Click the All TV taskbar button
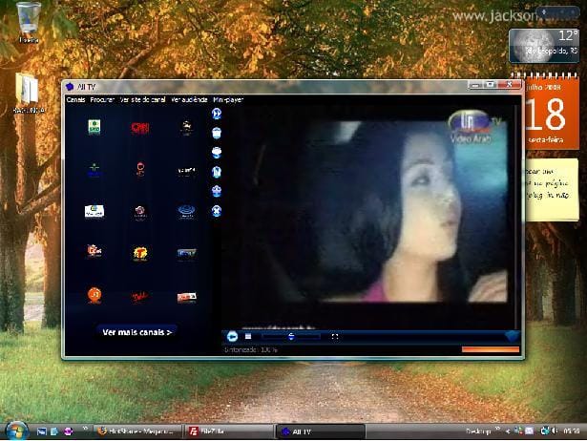Viewport: 587px width, 441px height. [x=321, y=431]
